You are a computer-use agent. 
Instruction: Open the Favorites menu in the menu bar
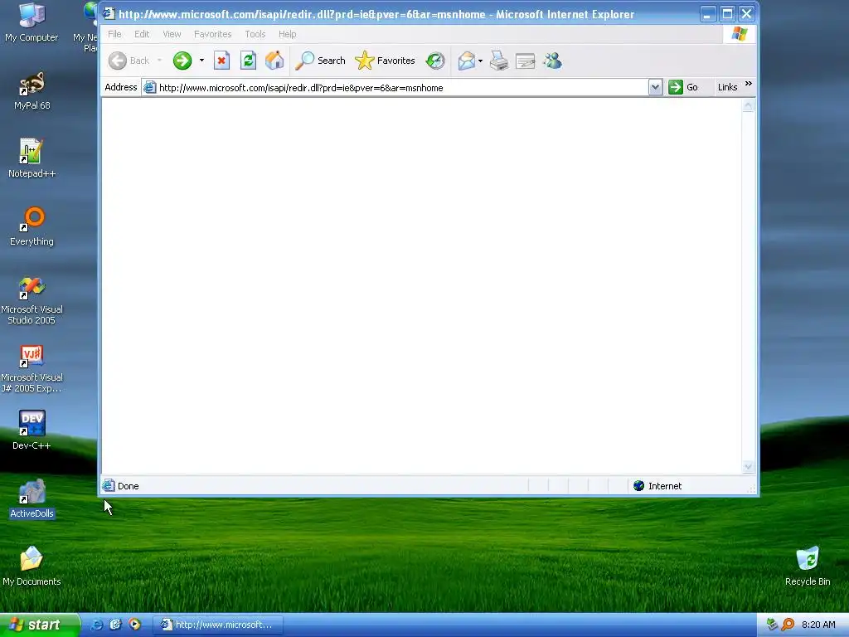click(213, 34)
